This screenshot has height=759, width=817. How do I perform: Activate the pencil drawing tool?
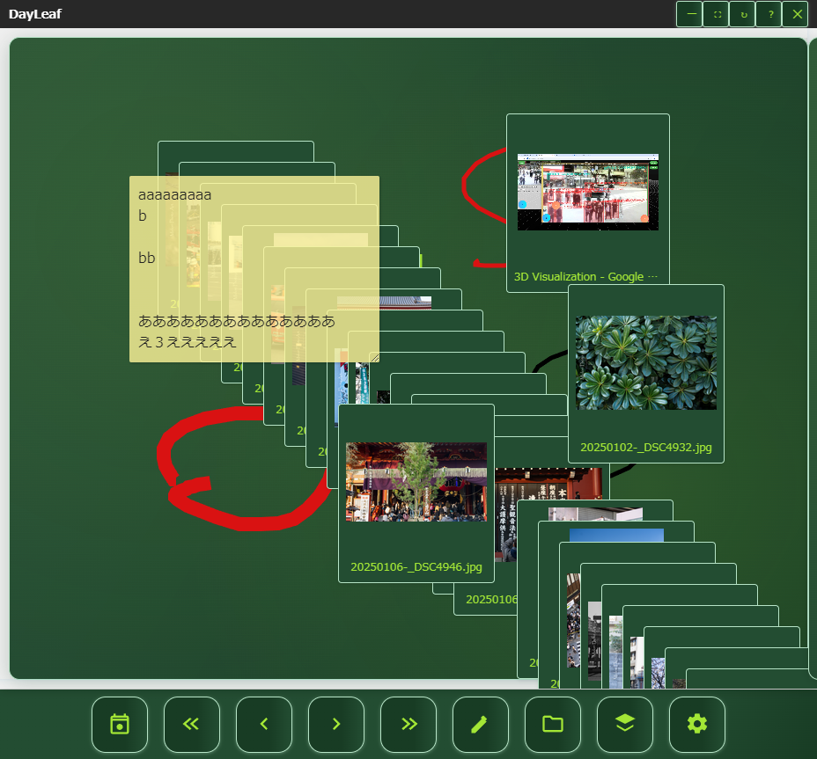point(481,724)
